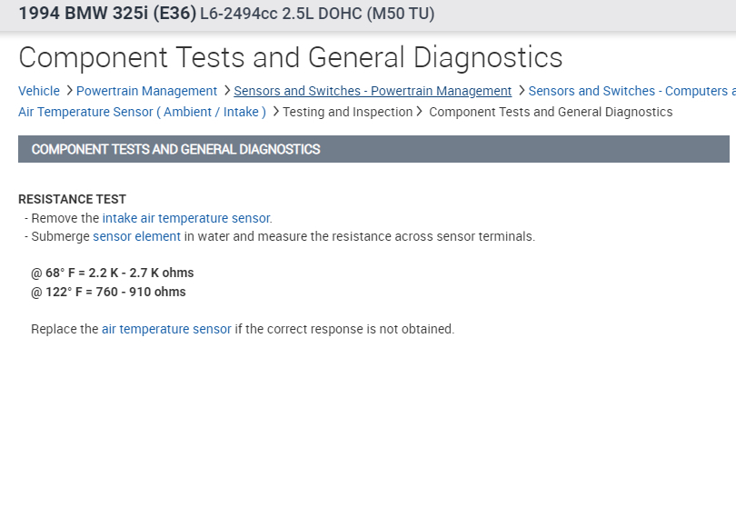736x527 pixels.
Task: Click the RESISTANCE TEST heading
Action: tap(72, 199)
